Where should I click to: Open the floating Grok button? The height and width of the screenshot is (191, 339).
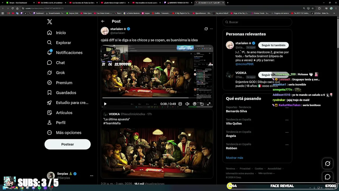point(328,164)
